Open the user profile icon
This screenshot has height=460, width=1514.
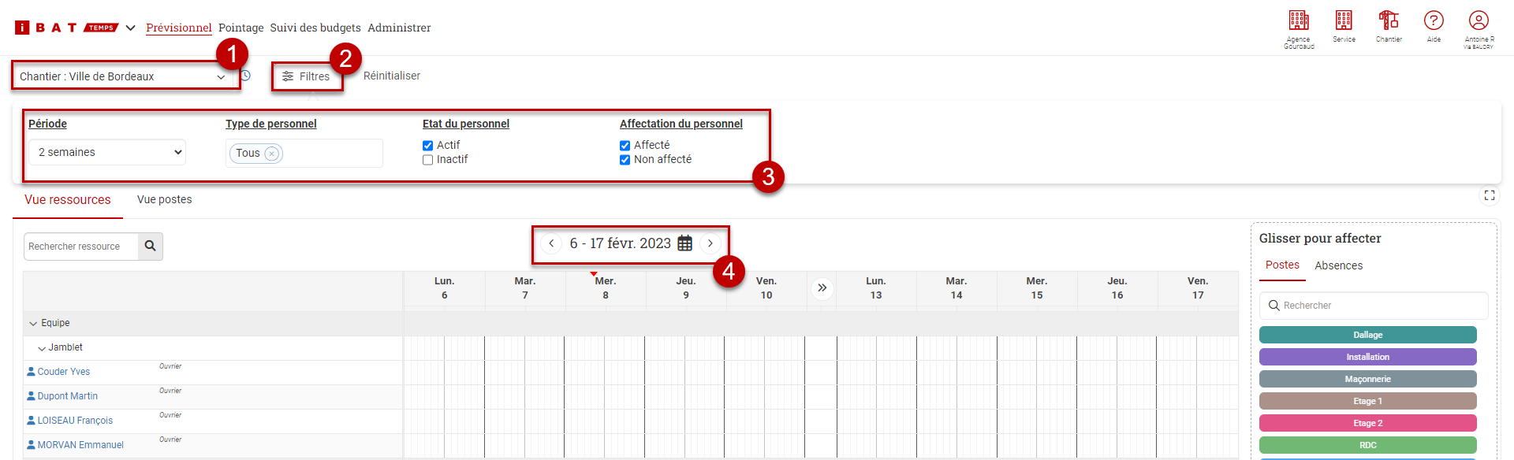1479,20
